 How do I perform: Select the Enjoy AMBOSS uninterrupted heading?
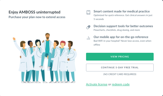coord(34,12)
